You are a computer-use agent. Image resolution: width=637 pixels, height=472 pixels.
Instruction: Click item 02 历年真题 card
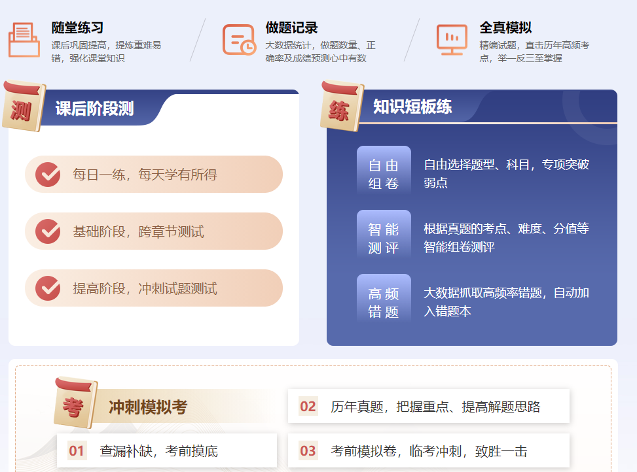[x=428, y=407]
